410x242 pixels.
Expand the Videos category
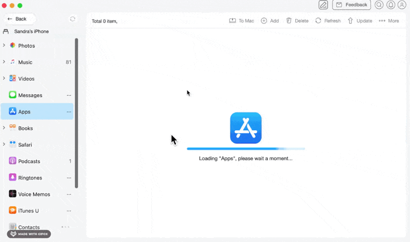coord(4,78)
